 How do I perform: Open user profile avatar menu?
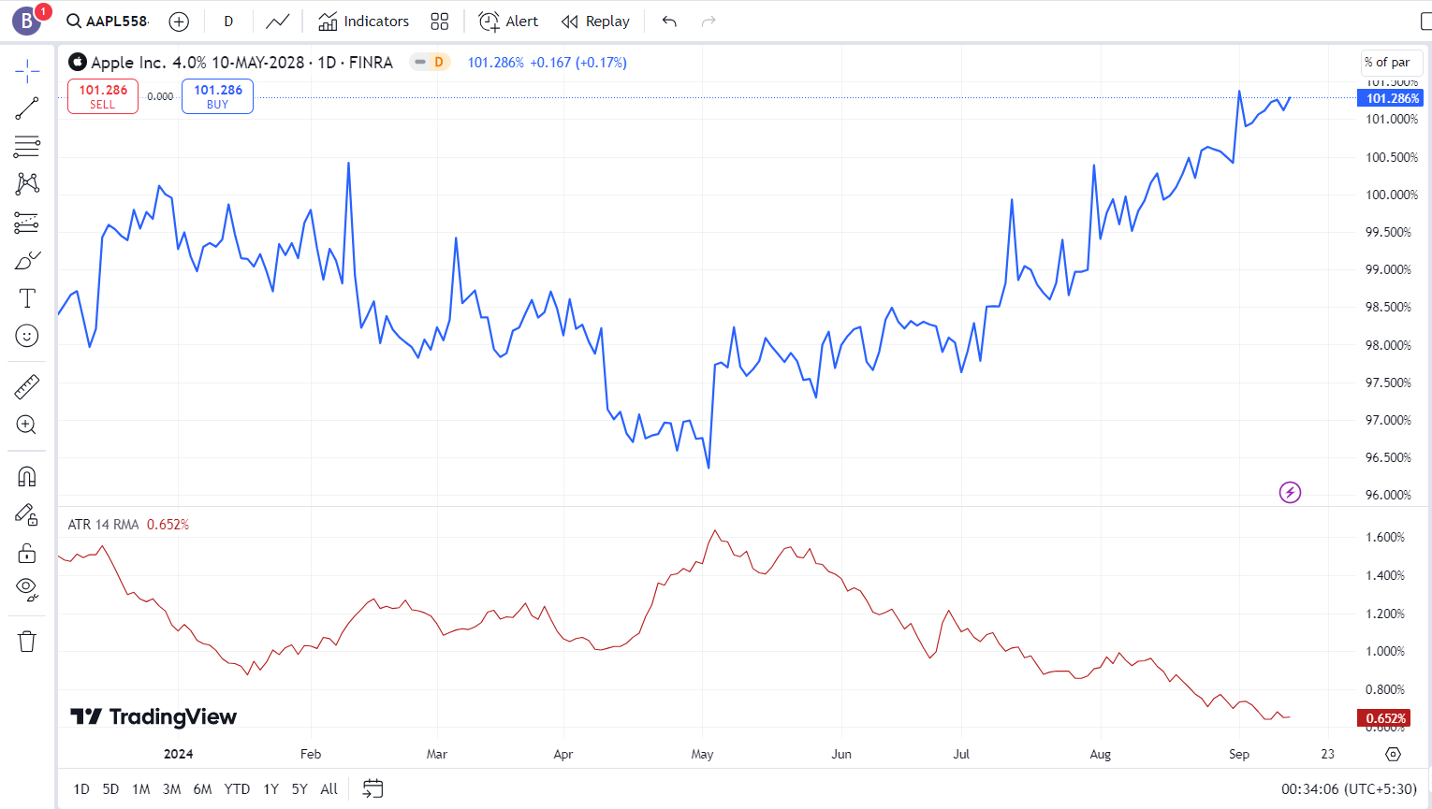(x=26, y=20)
